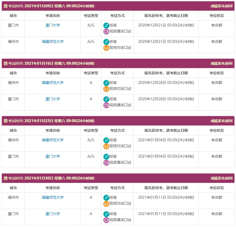This screenshot has height=227, width=236.
Task: Click purple video icon in 01月16日 session
Action: [x=106, y=105]
